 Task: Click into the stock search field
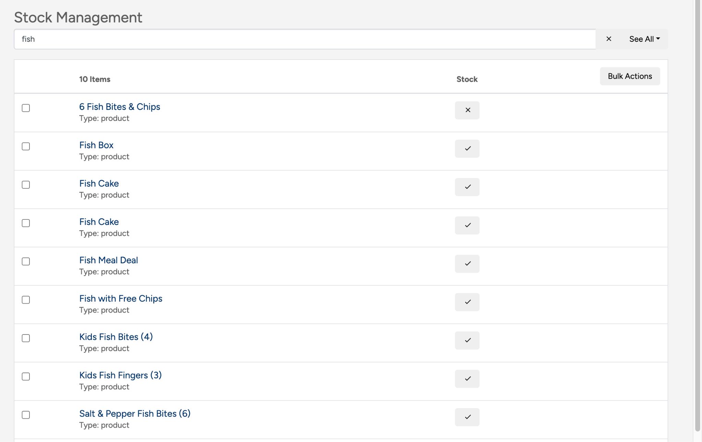[x=304, y=39]
